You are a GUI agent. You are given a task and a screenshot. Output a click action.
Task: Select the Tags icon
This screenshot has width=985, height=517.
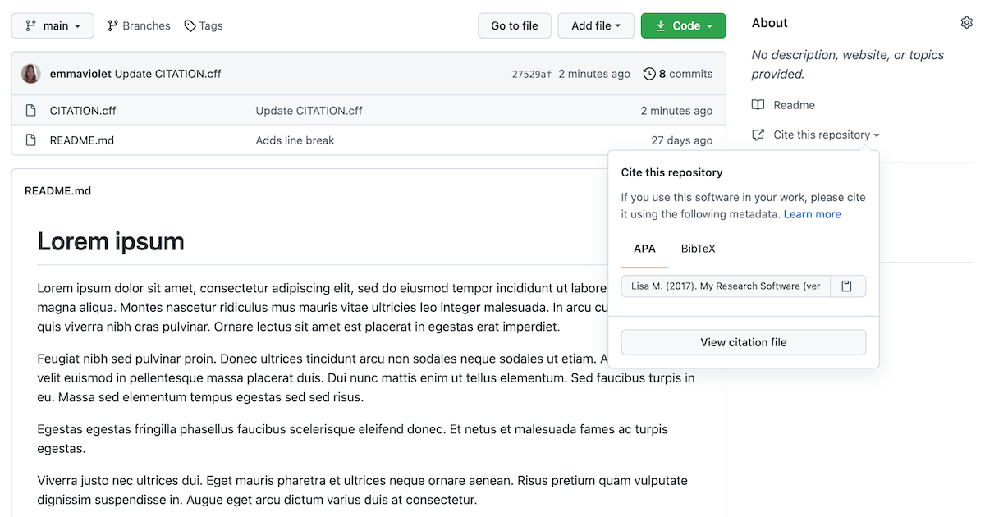[189, 25]
